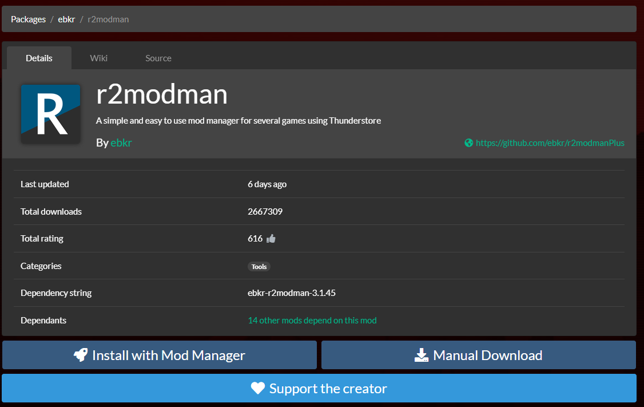Image resolution: width=644 pixels, height=407 pixels.
Task: Select dependency string ebkr-r2modman-3.1.45
Action: pyautogui.click(x=292, y=293)
